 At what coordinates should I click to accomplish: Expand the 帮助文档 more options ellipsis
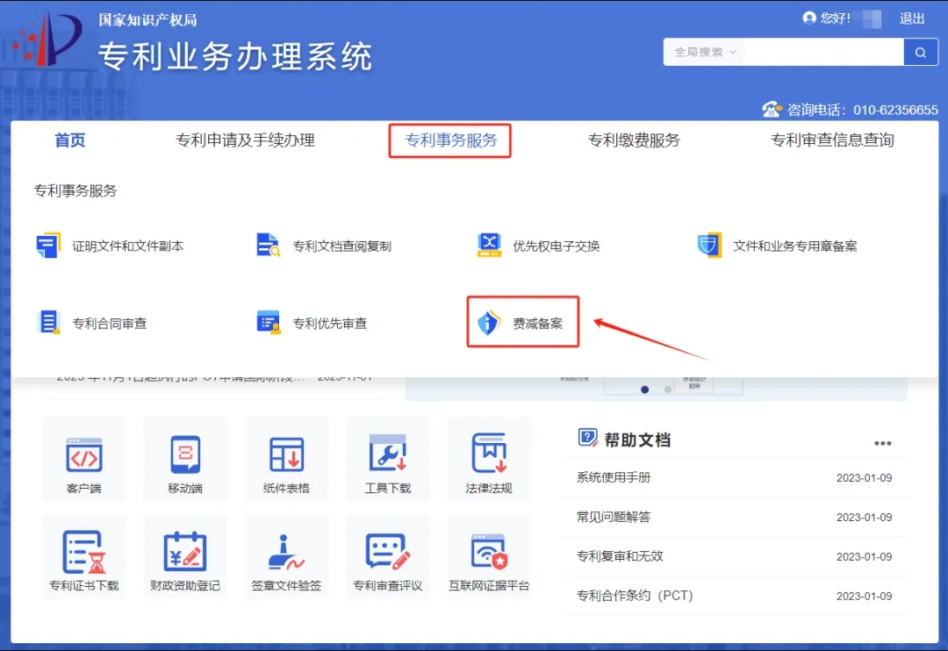point(882,443)
